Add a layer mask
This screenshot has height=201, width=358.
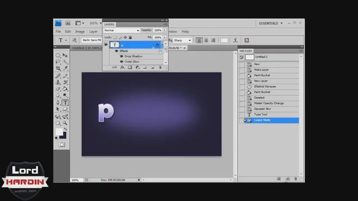coord(130,68)
